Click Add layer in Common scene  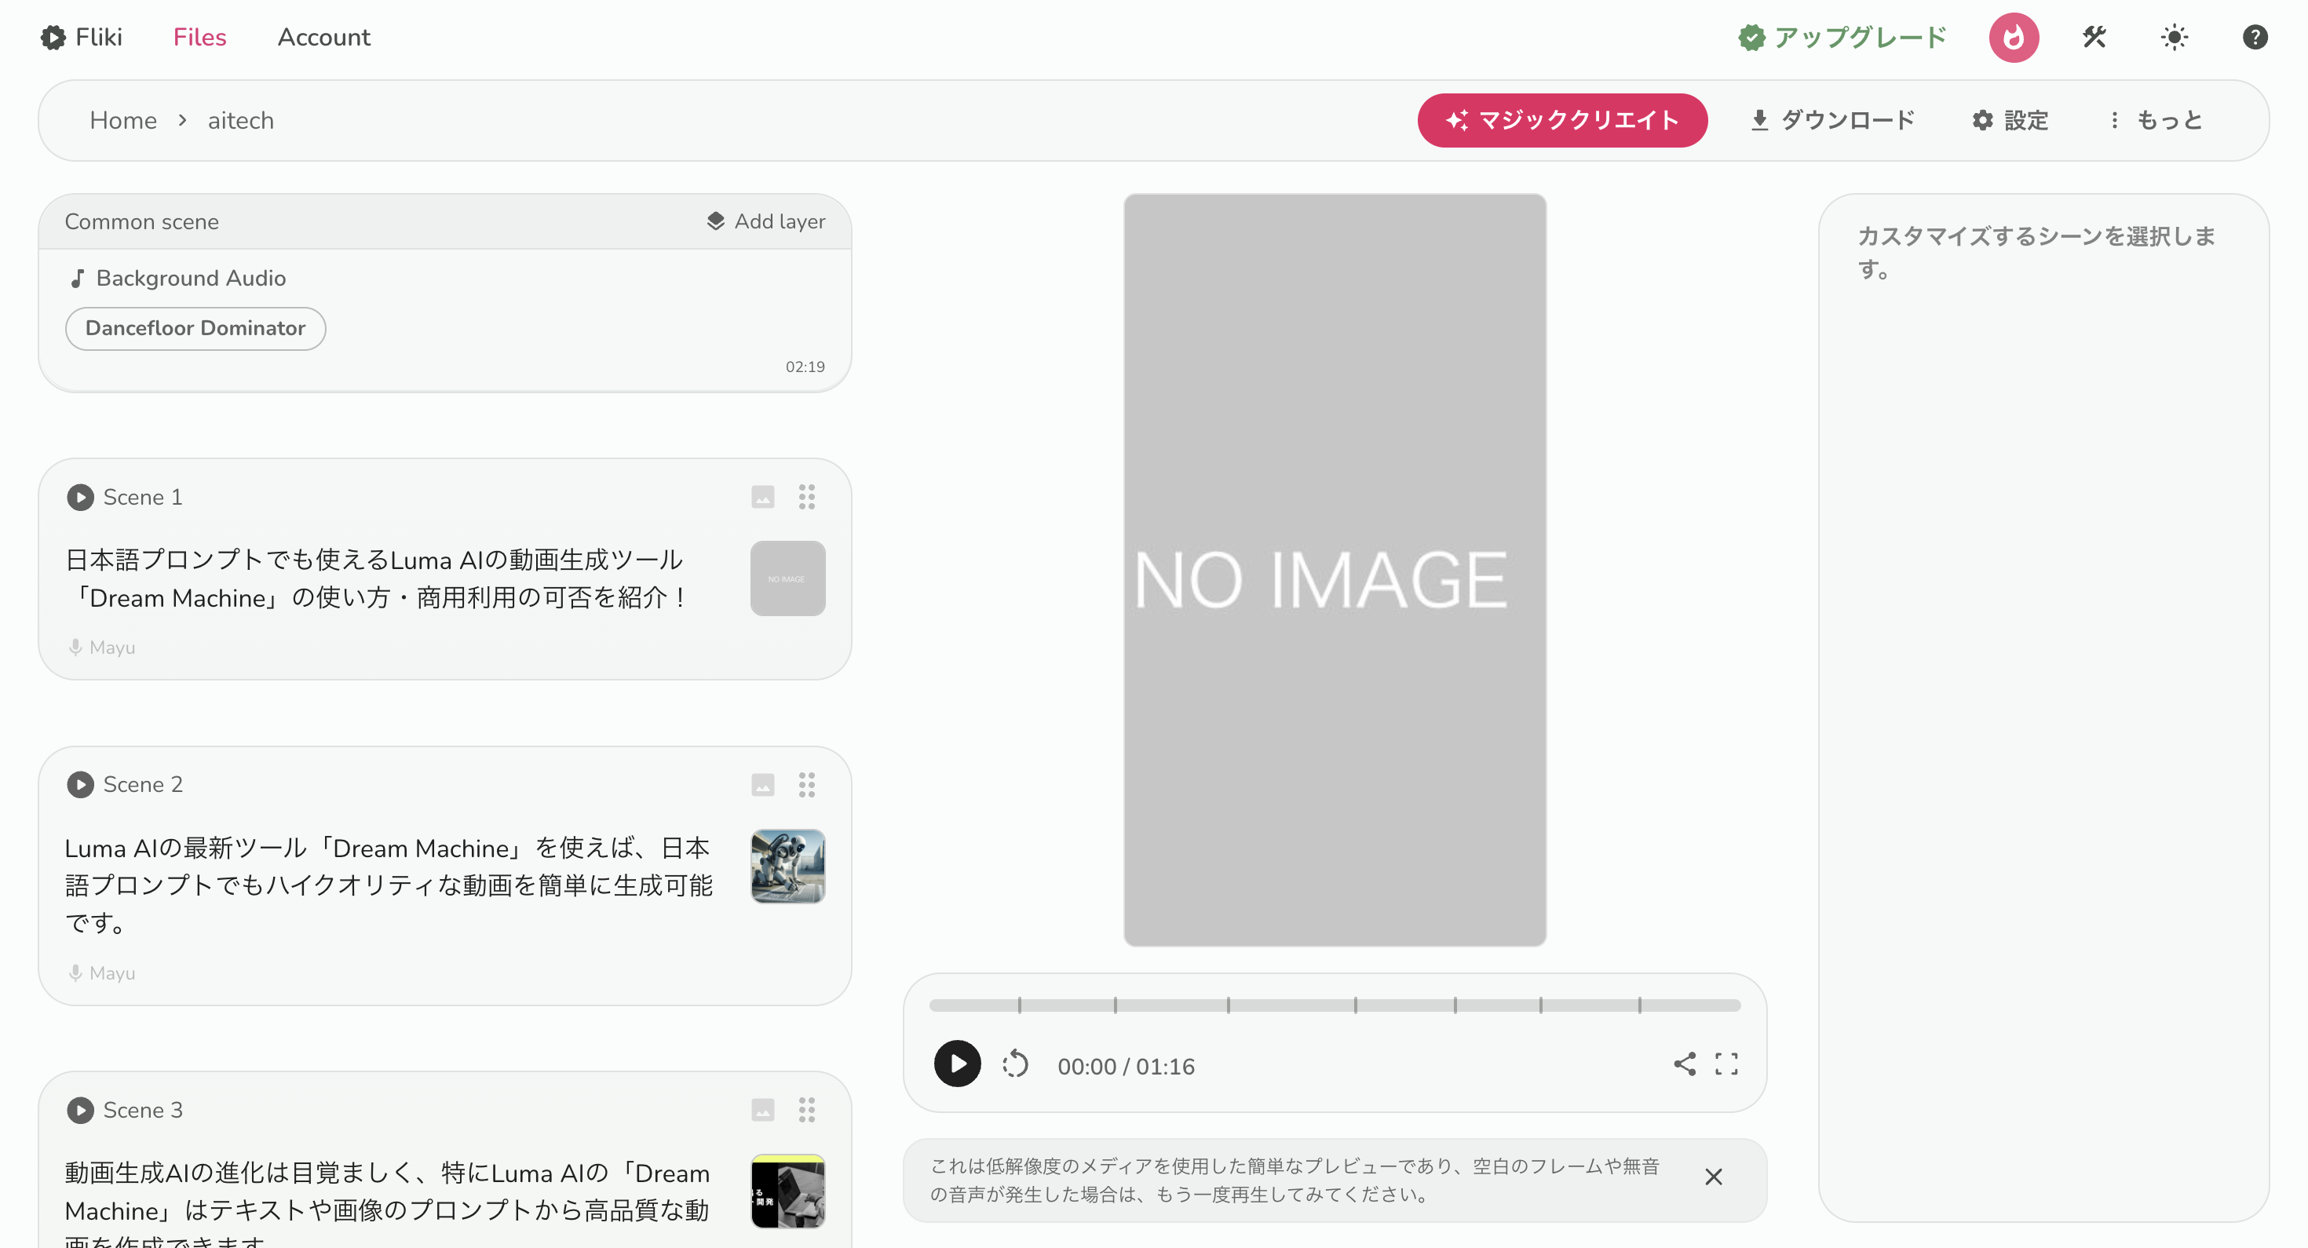(x=766, y=221)
